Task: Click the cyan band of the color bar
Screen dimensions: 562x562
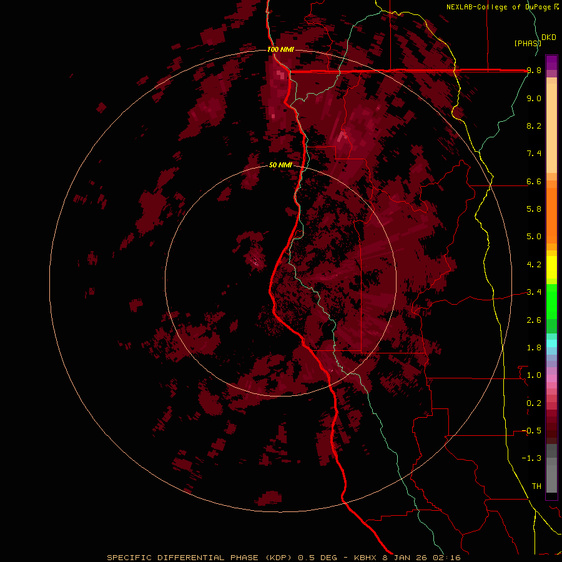Action: tap(551, 343)
